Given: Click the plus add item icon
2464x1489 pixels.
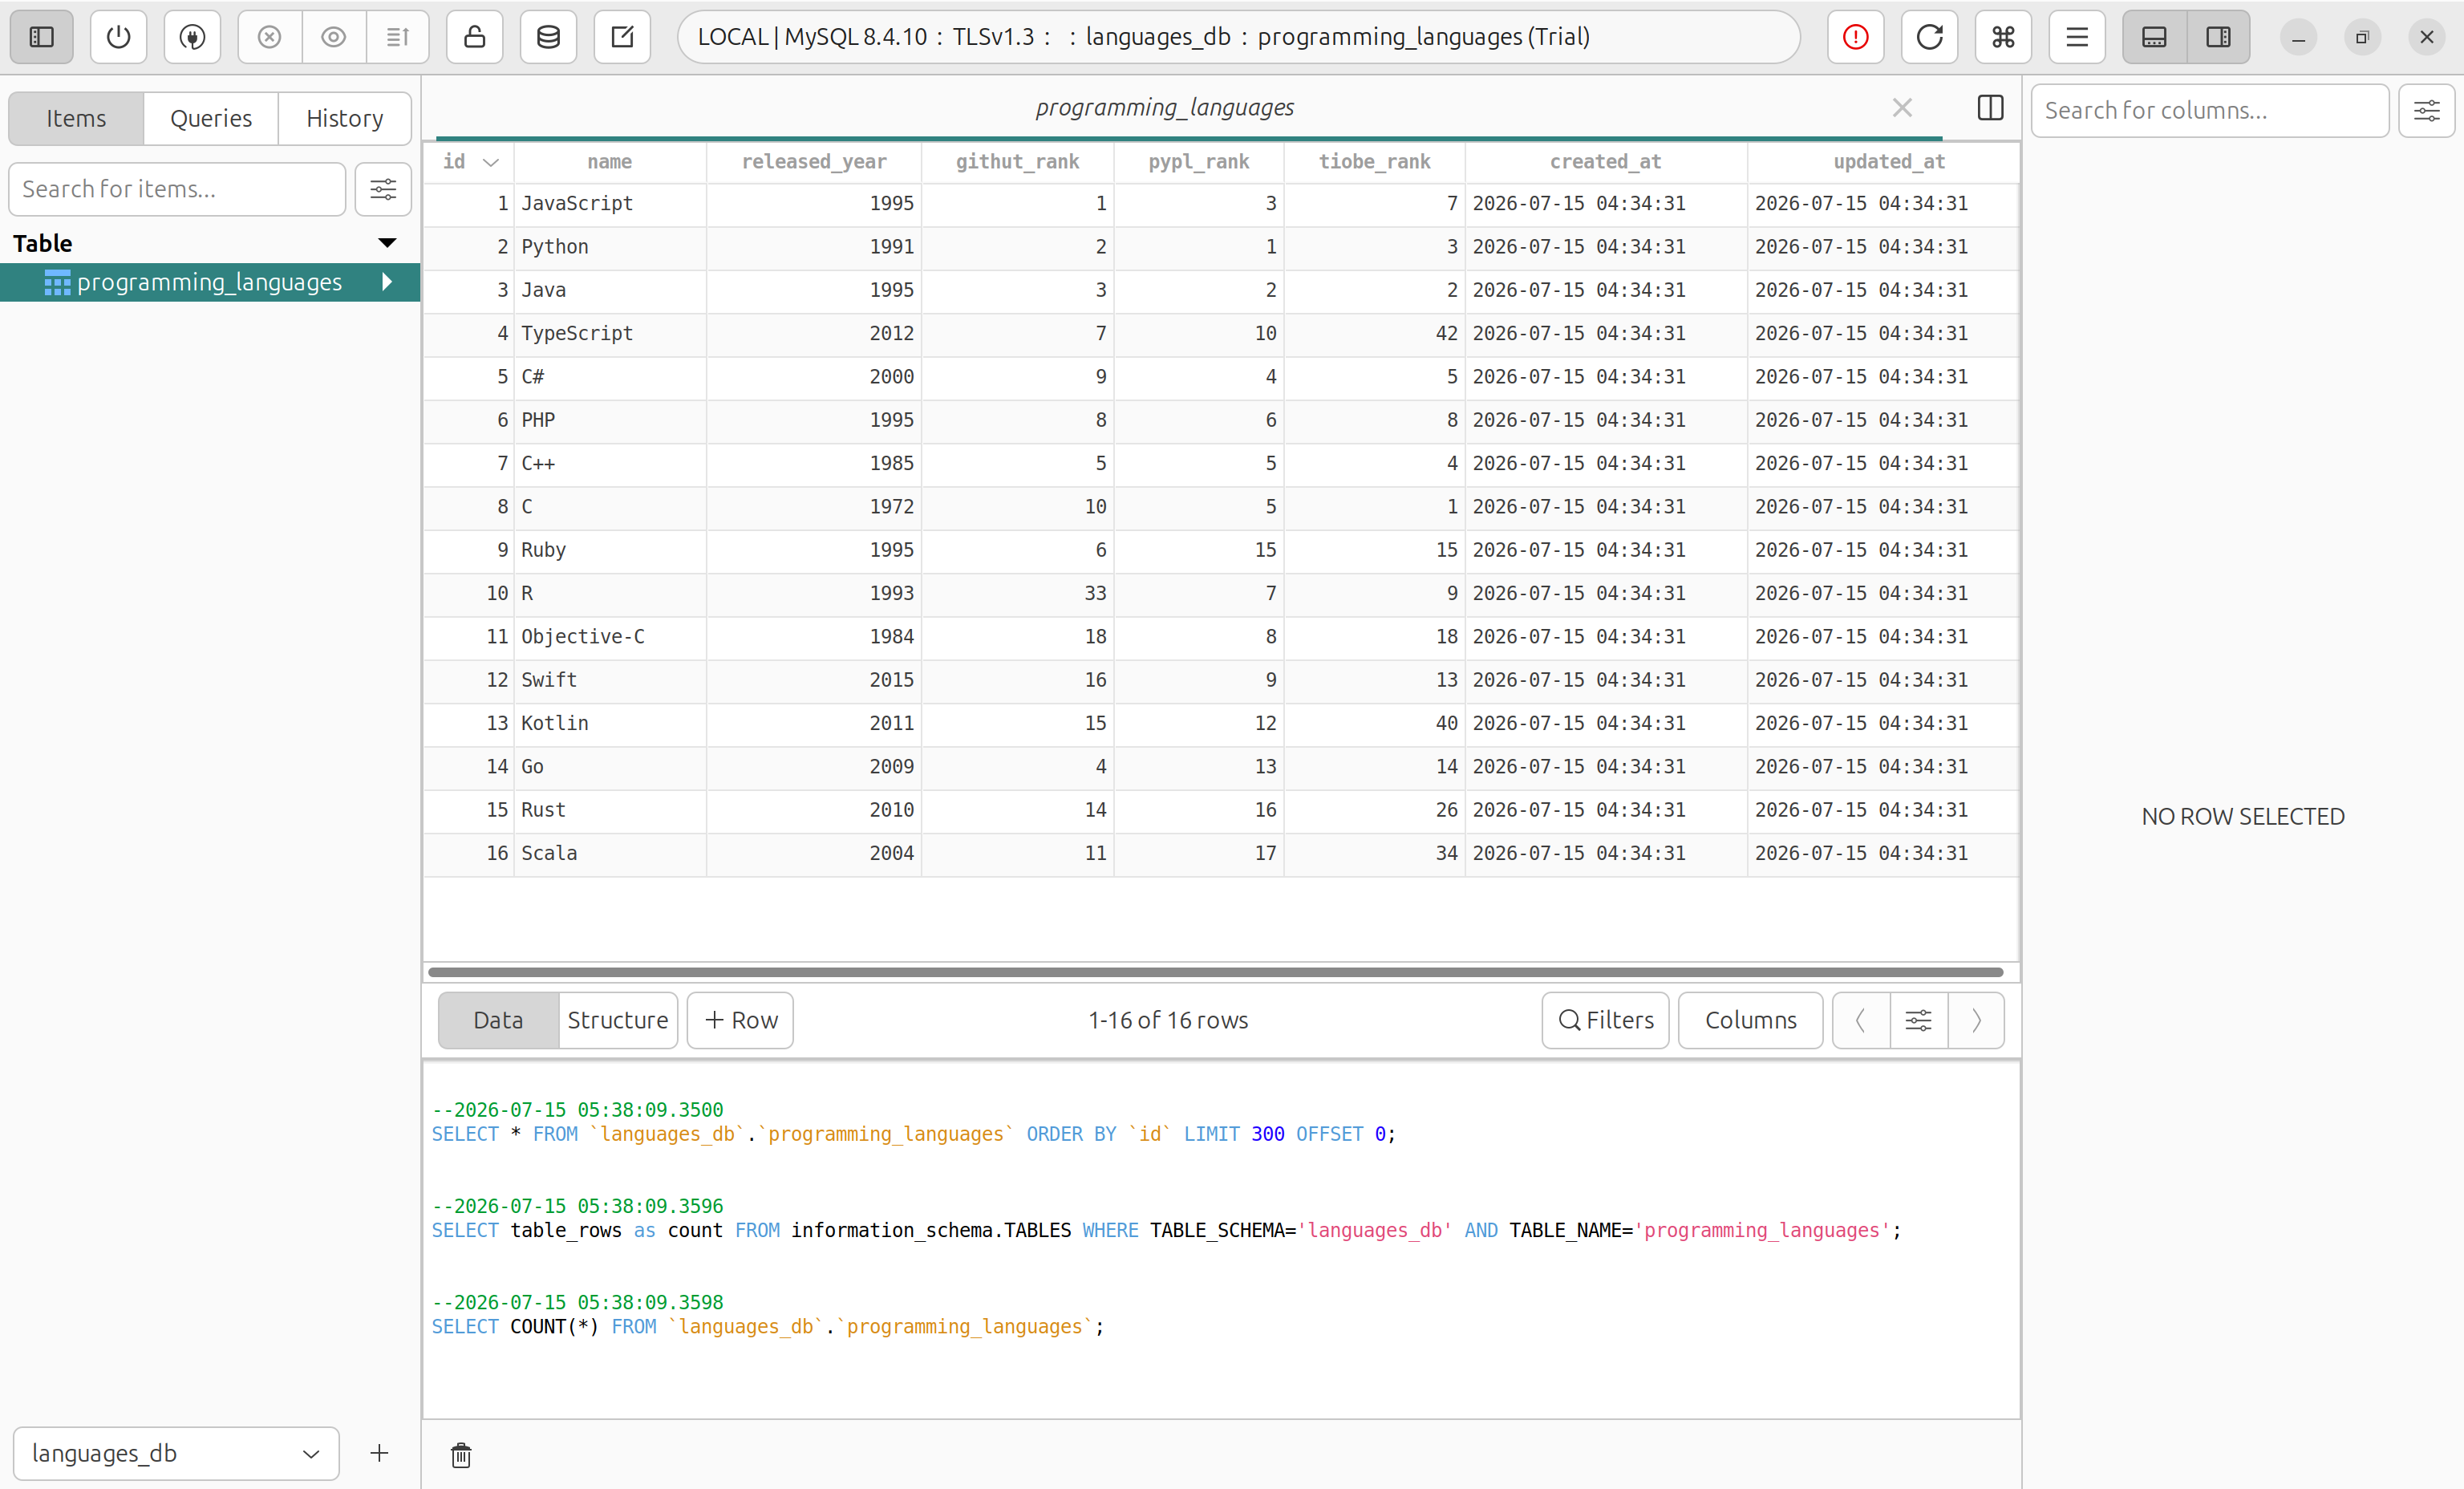Looking at the screenshot, I should pyautogui.click(x=379, y=1453).
